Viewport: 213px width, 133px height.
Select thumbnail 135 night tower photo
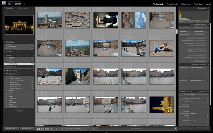(162, 105)
